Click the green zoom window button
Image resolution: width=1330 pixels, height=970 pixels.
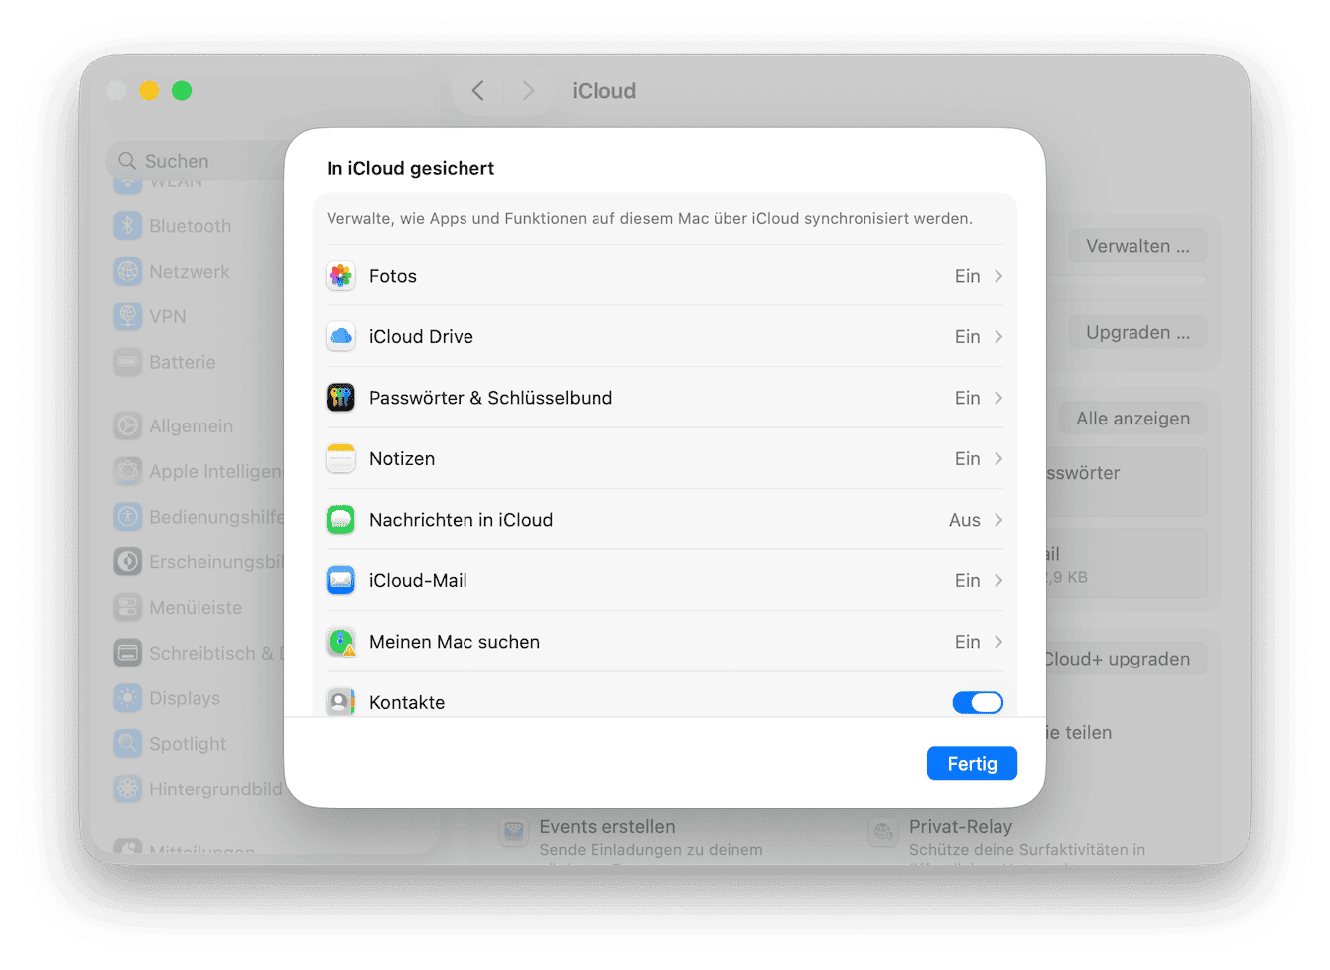[x=182, y=91]
